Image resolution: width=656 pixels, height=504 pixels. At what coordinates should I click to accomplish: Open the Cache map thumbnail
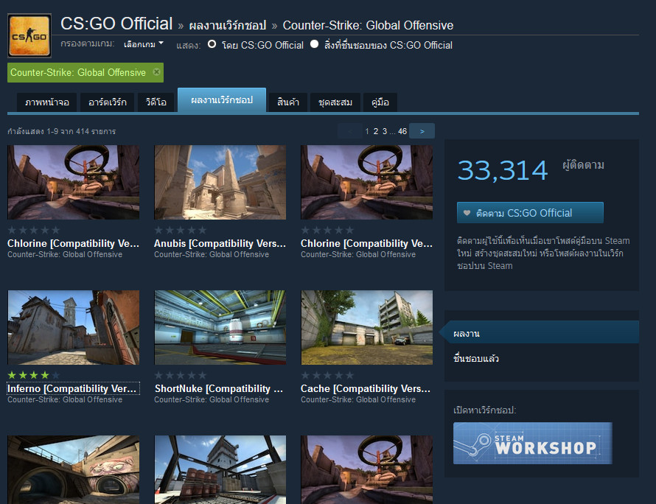point(367,327)
